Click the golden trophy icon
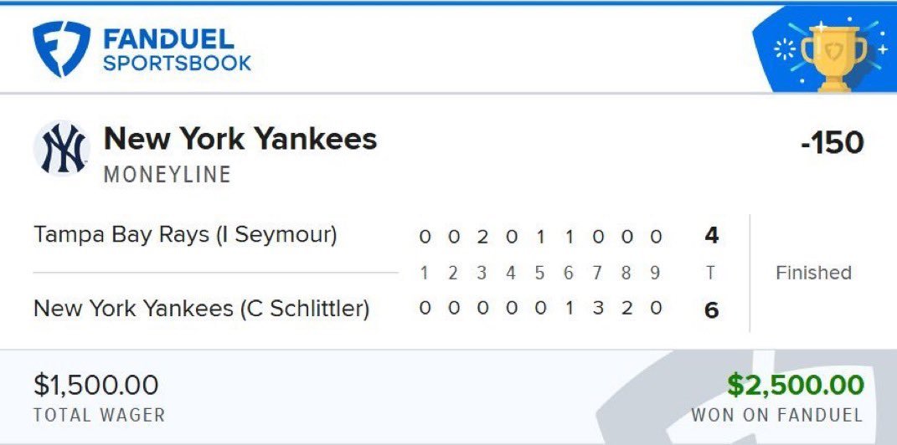Screen dimensions: 897x445 pos(833,58)
